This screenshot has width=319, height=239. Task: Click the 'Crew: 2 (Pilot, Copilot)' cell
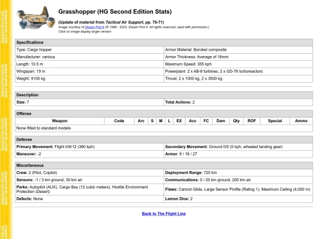coord(89,173)
